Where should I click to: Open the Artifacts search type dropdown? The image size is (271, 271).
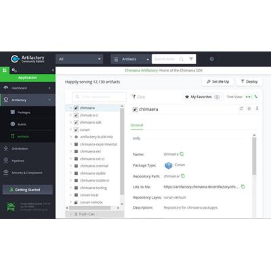pos(131,59)
